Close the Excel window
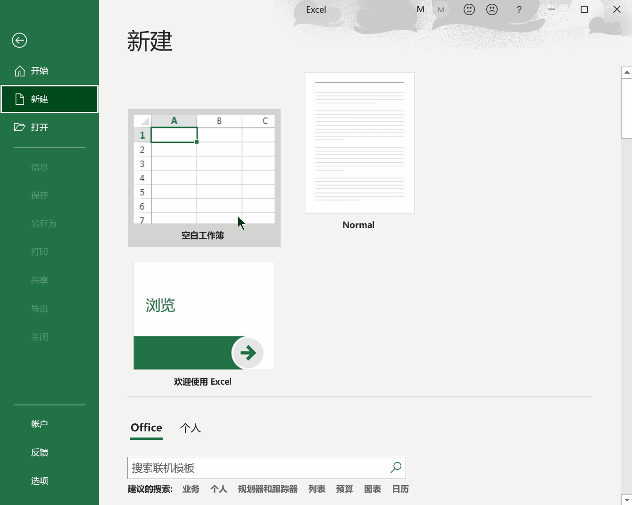632x505 pixels. coord(617,9)
